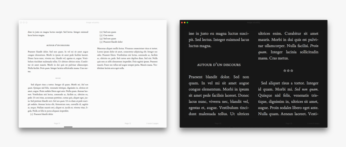Minimize the light window using its middle title dot

24,23
